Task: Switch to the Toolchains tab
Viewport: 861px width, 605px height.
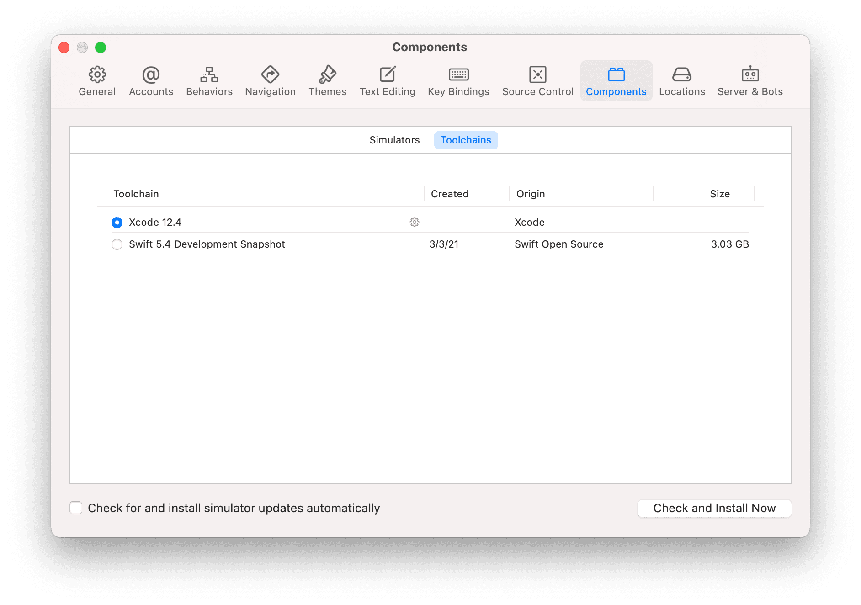Action: click(466, 140)
